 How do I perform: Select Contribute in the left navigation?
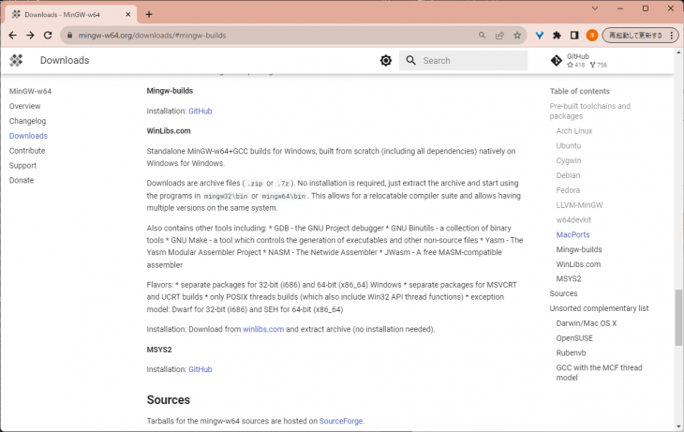tap(27, 150)
